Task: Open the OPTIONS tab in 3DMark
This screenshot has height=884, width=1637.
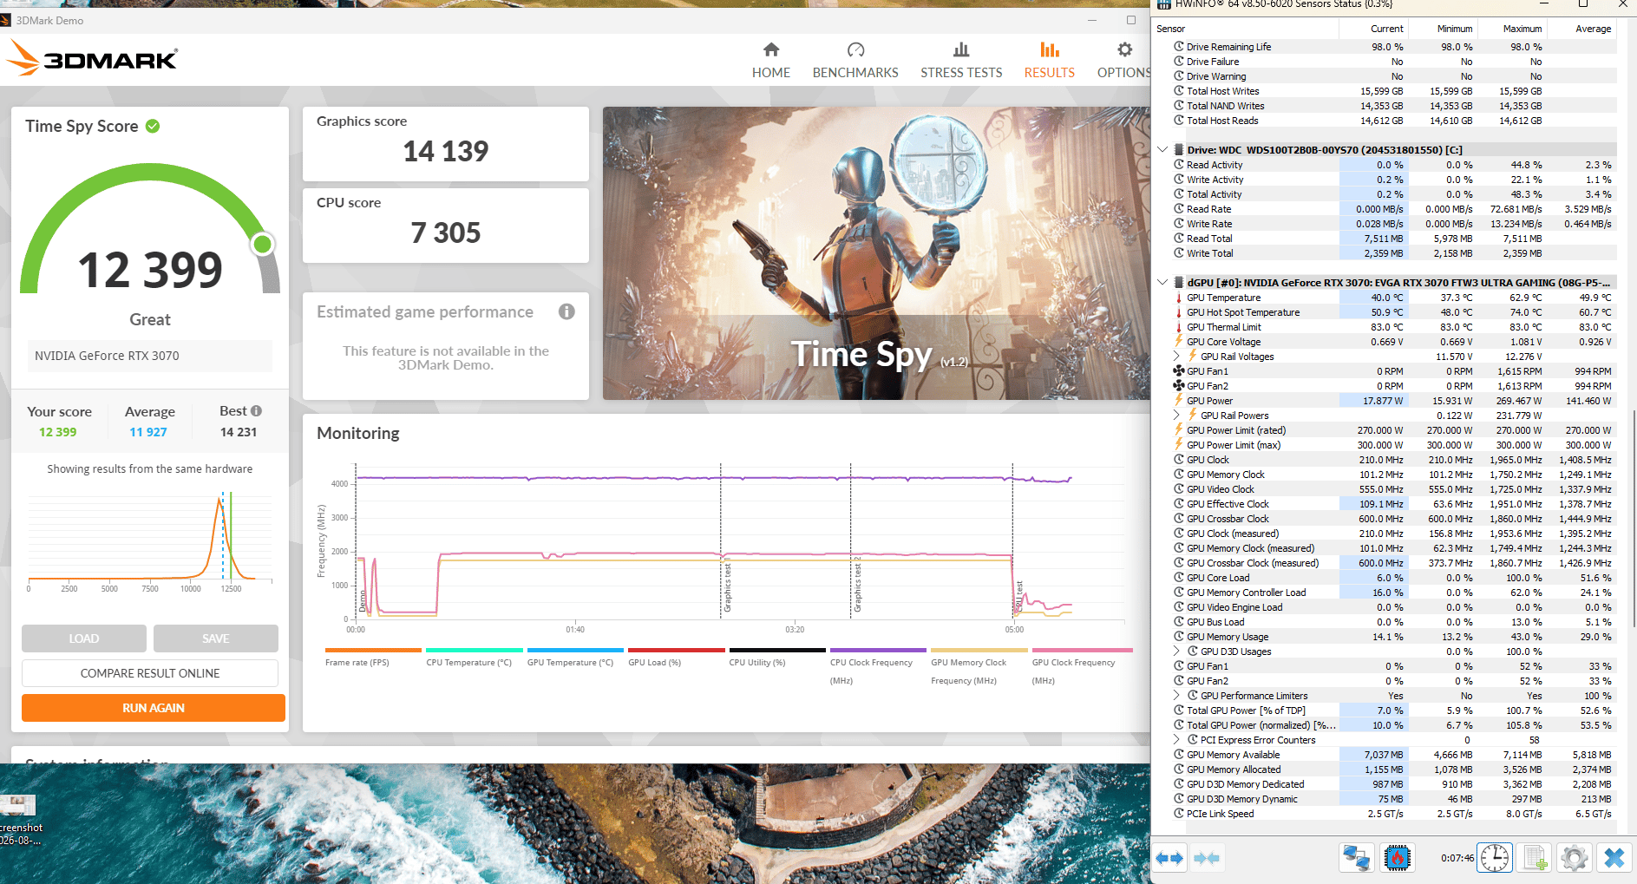Action: pyautogui.click(x=1124, y=61)
